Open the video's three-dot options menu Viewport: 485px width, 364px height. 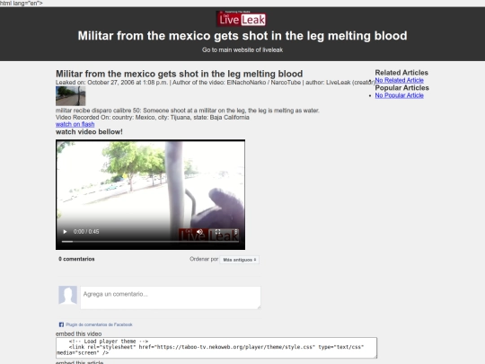click(235, 232)
